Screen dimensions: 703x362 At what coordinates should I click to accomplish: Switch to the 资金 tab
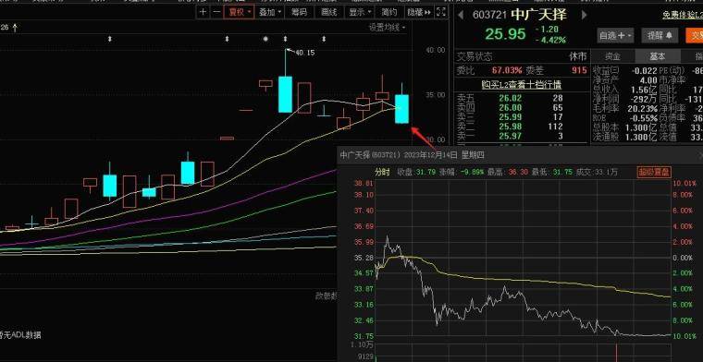pos(612,56)
